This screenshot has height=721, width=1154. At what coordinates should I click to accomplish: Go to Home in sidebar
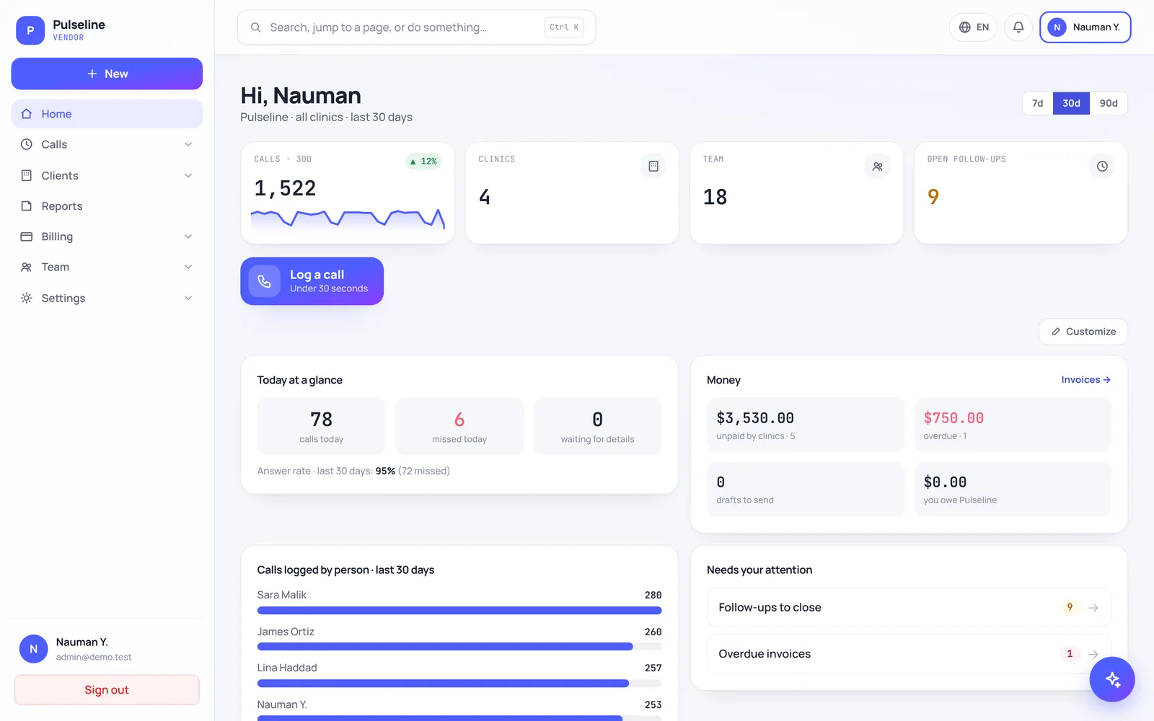(x=107, y=114)
